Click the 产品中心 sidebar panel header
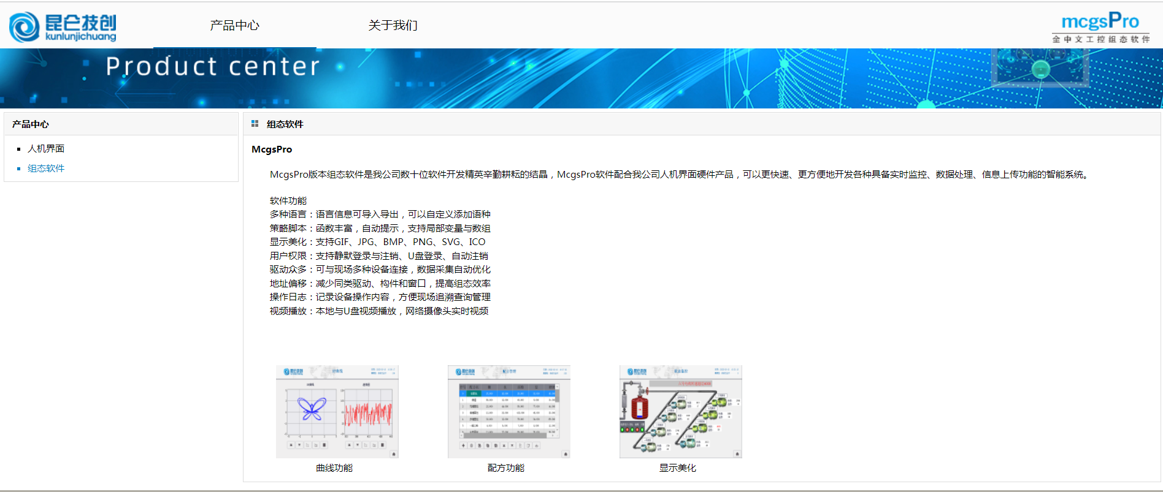The image size is (1163, 492). click(x=31, y=124)
